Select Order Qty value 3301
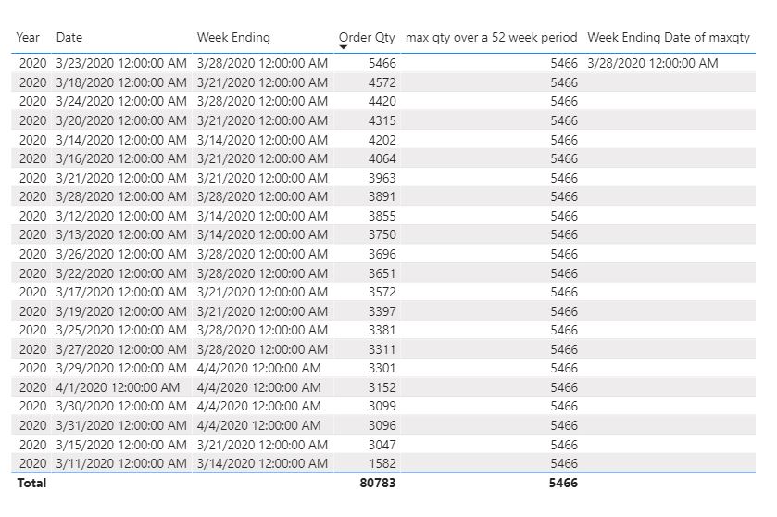The width and height of the screenshot is (777, 517). (382, 369)
